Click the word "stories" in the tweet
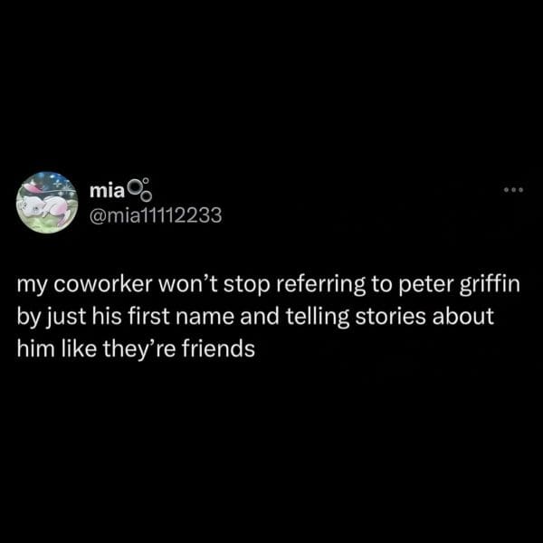 tap(390, 317)
